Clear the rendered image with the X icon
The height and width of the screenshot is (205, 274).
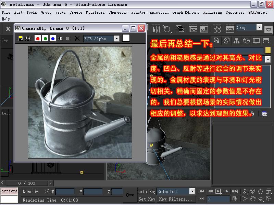[x=77, y=39]
